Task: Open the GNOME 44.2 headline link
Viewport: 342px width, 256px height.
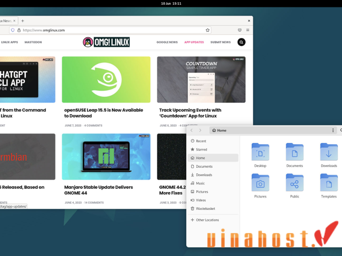Action: [x=173, y=190]
